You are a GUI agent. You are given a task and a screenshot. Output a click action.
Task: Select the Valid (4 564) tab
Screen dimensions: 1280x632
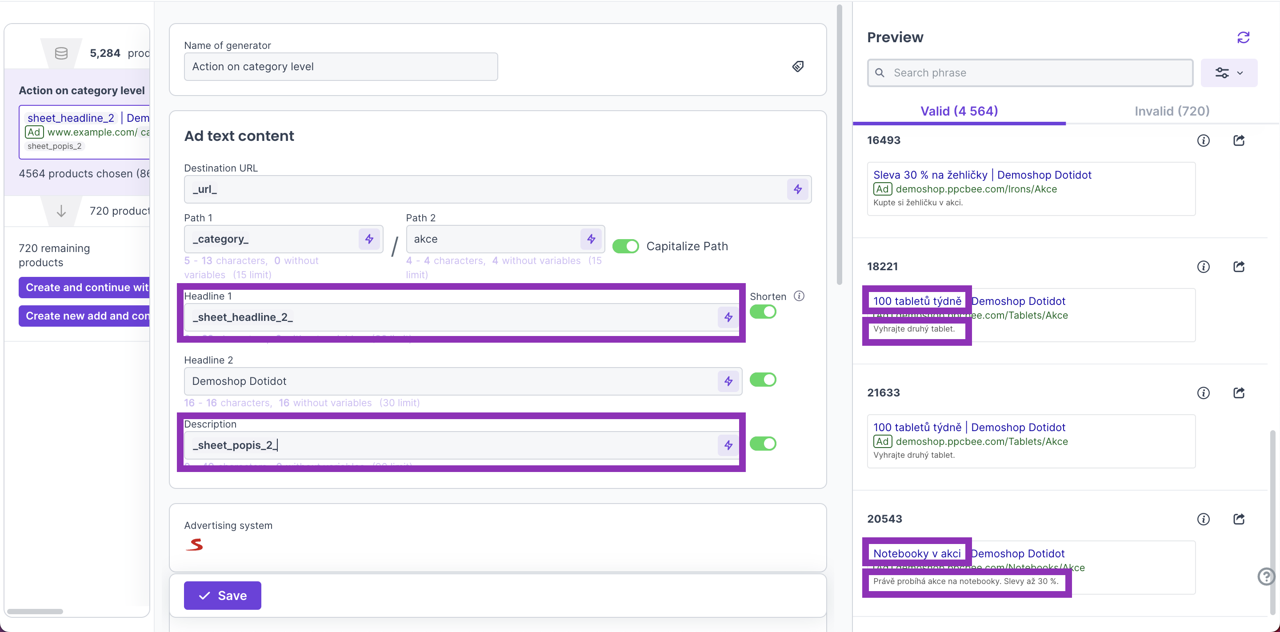pyautogui.click(x=959, y=111)
